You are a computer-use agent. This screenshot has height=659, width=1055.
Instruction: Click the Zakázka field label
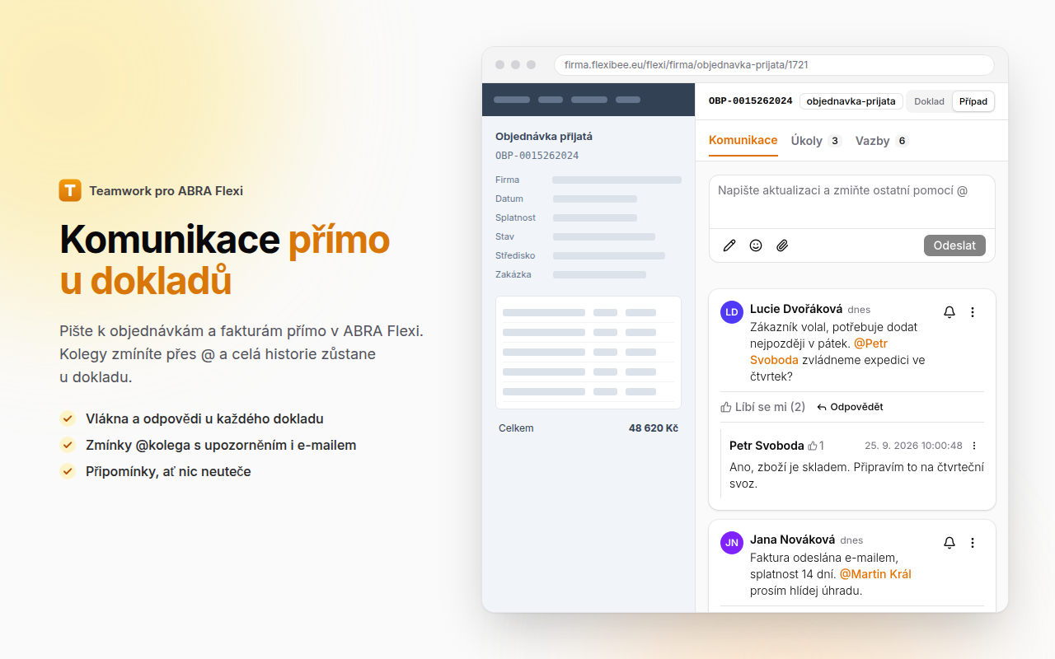[x=513, y=274]
